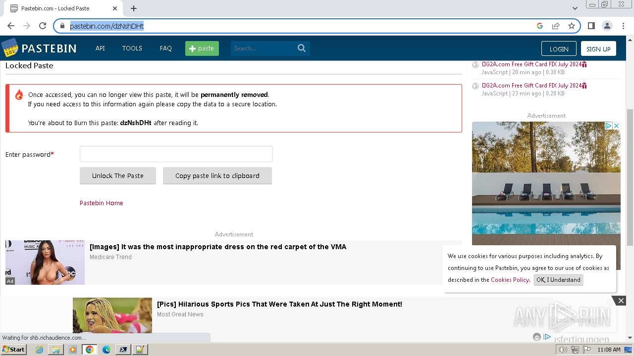Close the Pastebin Locked Paste tab
This screenshot has height=356, width=634.
click(115, 8)
